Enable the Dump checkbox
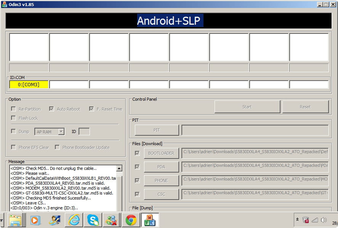 tap(13, 131)
